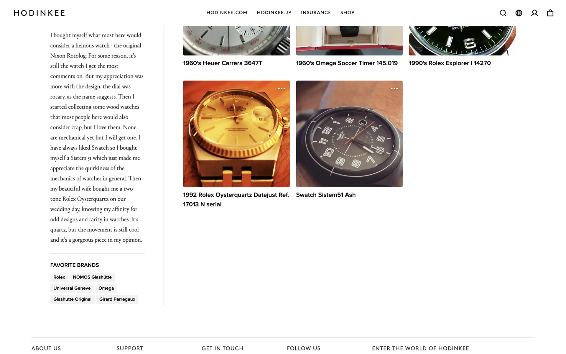Select HODINKEE.JP navigation item

(274, 13)
